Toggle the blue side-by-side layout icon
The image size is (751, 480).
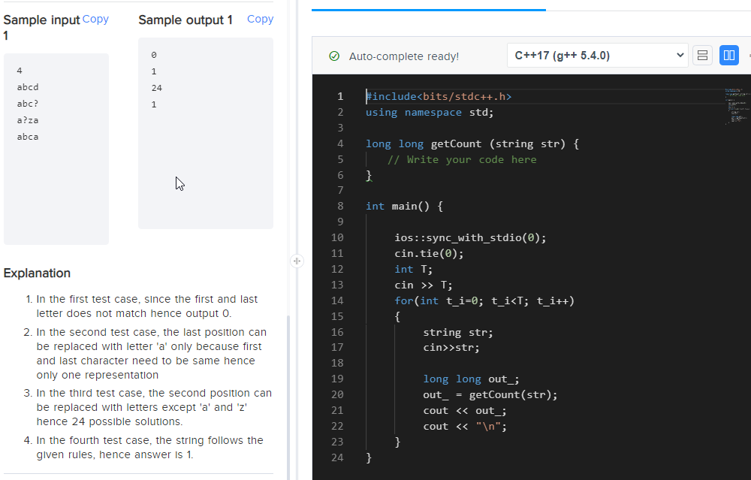pyautogui.click(x=728, y=55)
